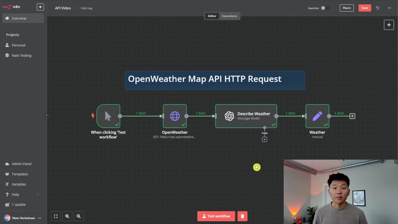Screen dimensions: 398x224
Task: Click the OpenWeather GET URL subtitle
Action: [x=174, y=137]
